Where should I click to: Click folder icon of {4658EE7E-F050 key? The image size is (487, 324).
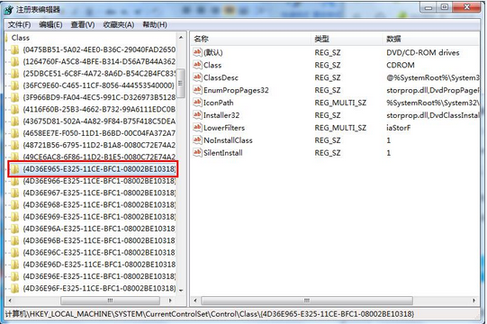pos(14,133)
